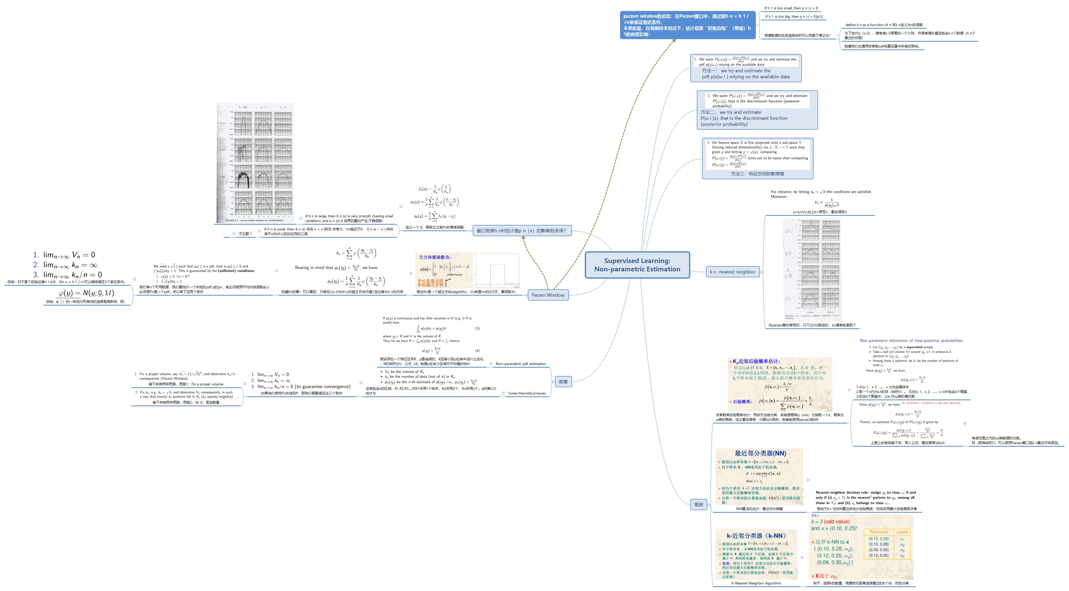Viewport: 1069px width, 591px height.
Task: Collapse the 'if h n is large' subtopic
Action: (x=301, y=218)
